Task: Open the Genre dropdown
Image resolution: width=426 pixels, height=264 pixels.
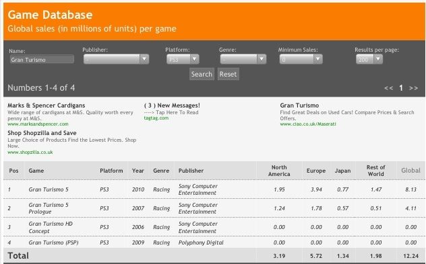Action: click(243, 59)
